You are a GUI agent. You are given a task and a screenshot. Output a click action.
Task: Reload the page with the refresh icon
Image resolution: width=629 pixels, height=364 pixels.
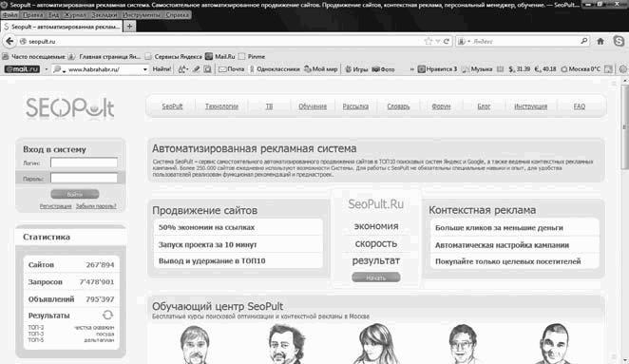click(446, 41)
